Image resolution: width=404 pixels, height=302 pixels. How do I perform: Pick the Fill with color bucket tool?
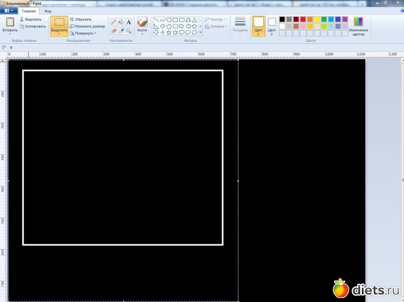click(x=121, y=22)
